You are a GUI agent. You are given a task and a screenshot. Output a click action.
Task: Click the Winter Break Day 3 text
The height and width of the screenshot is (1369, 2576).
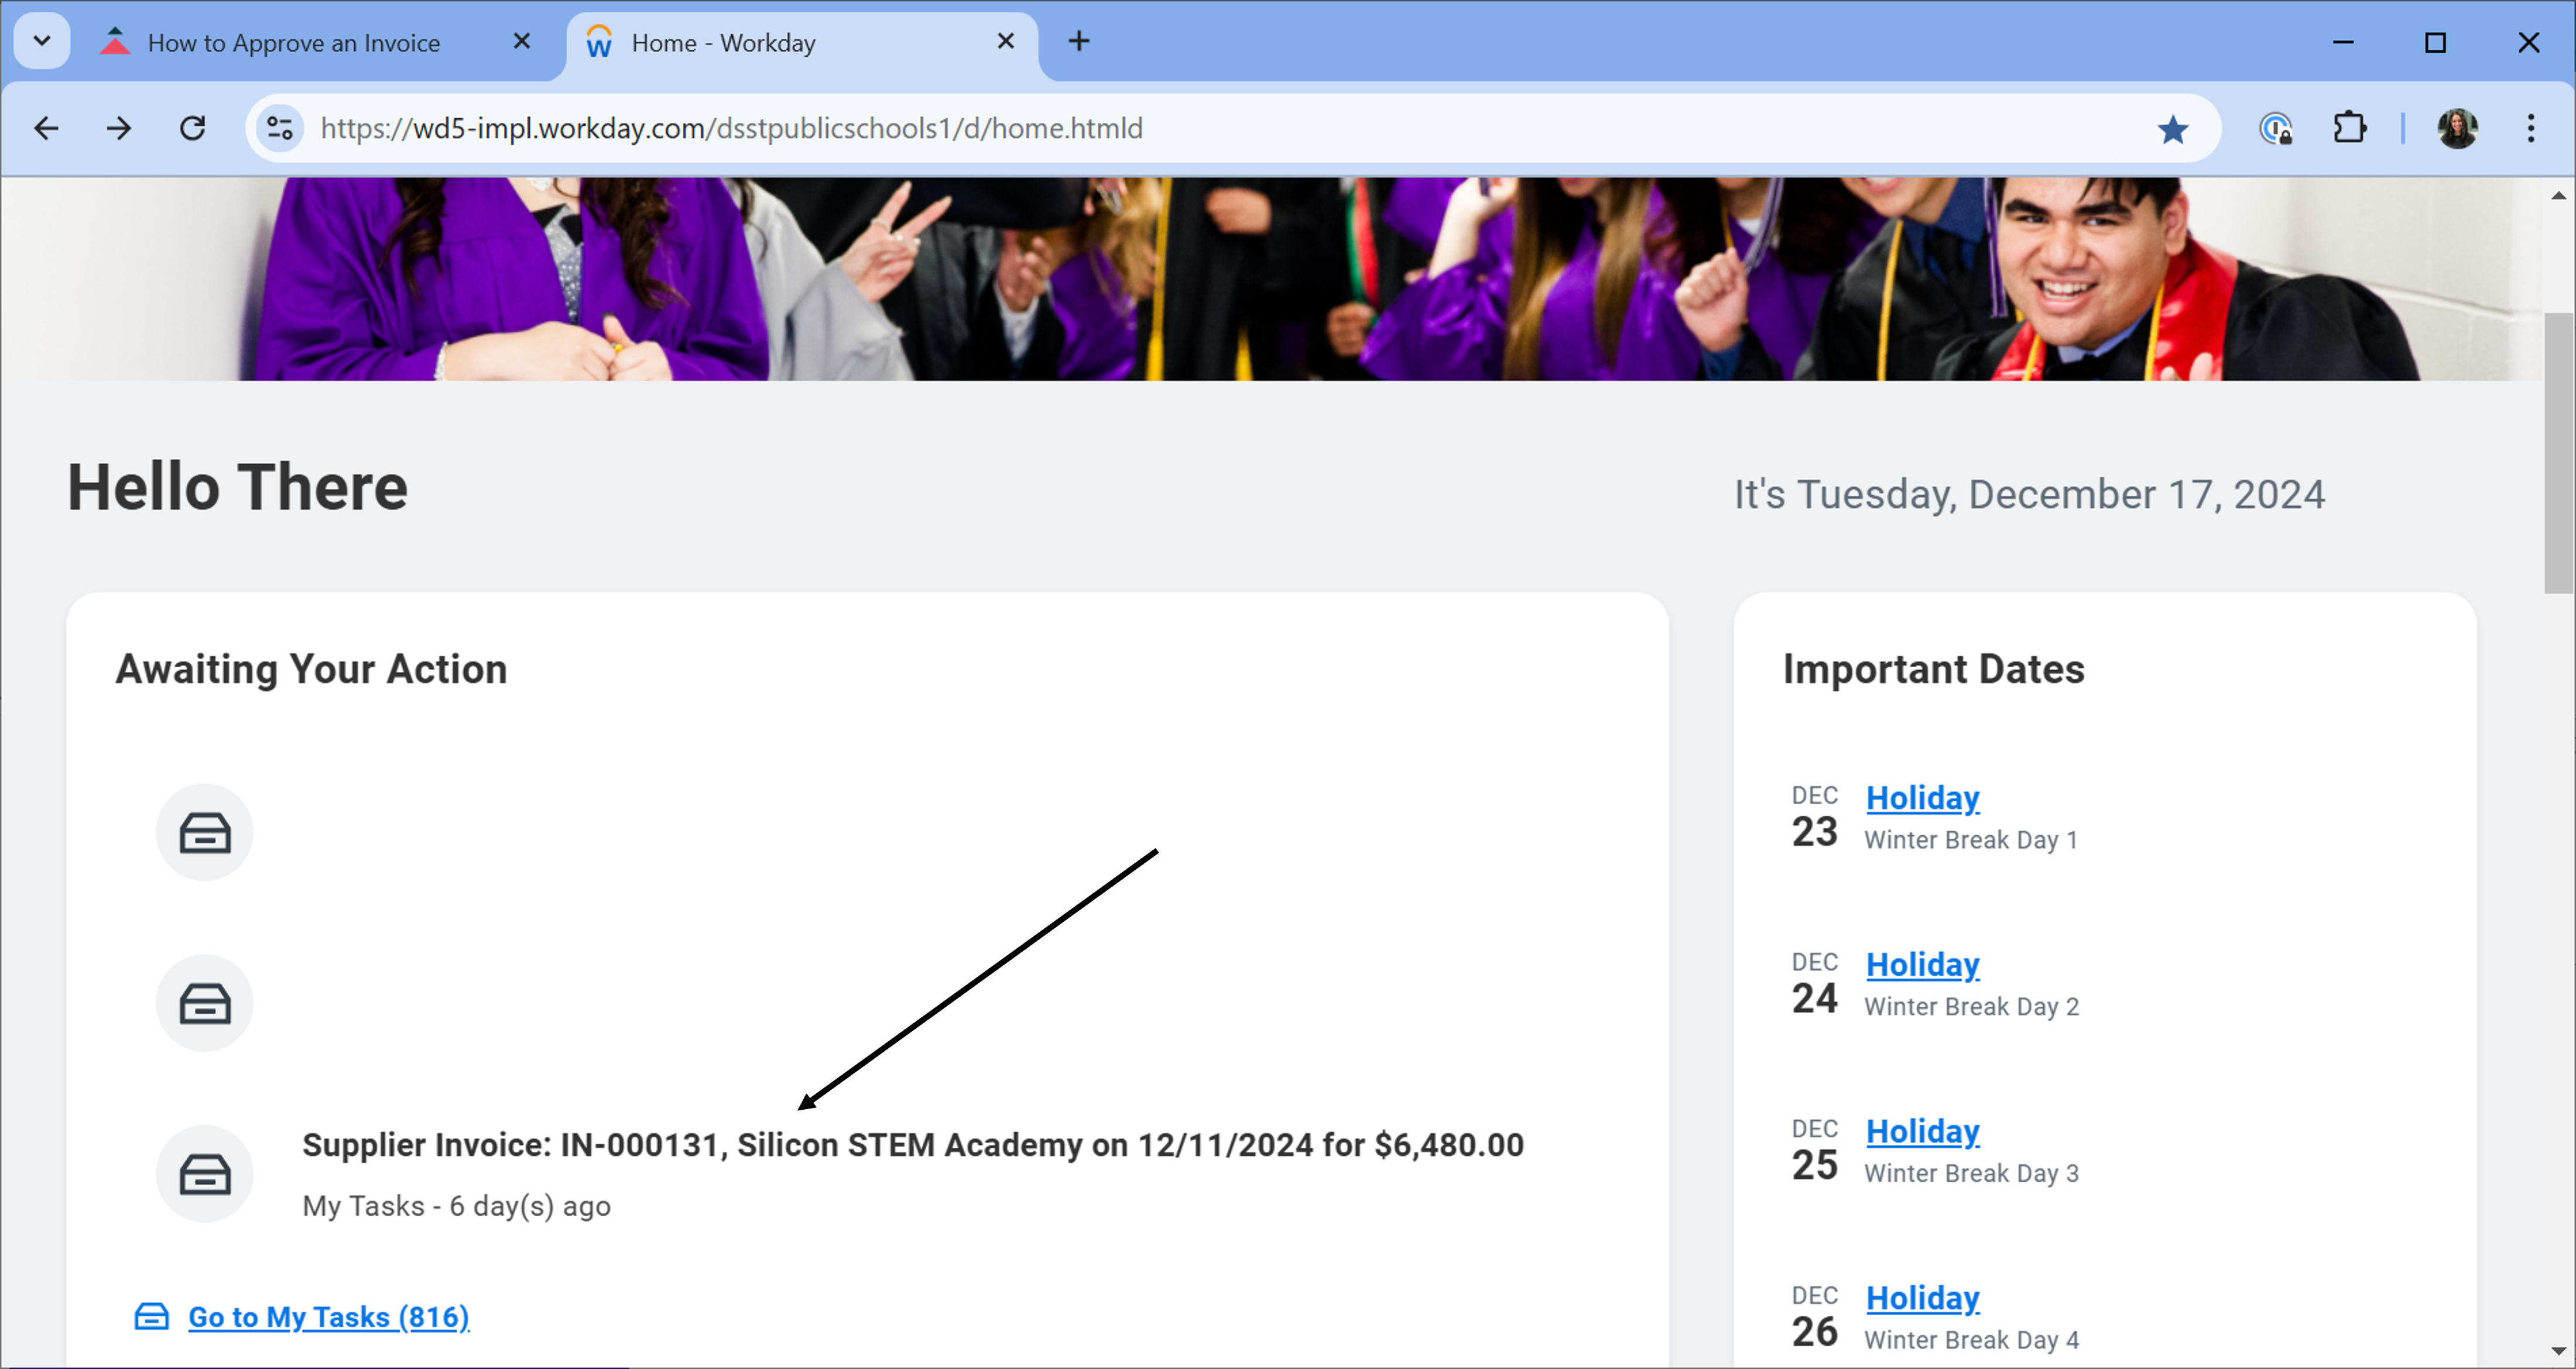(1971, 1173)
